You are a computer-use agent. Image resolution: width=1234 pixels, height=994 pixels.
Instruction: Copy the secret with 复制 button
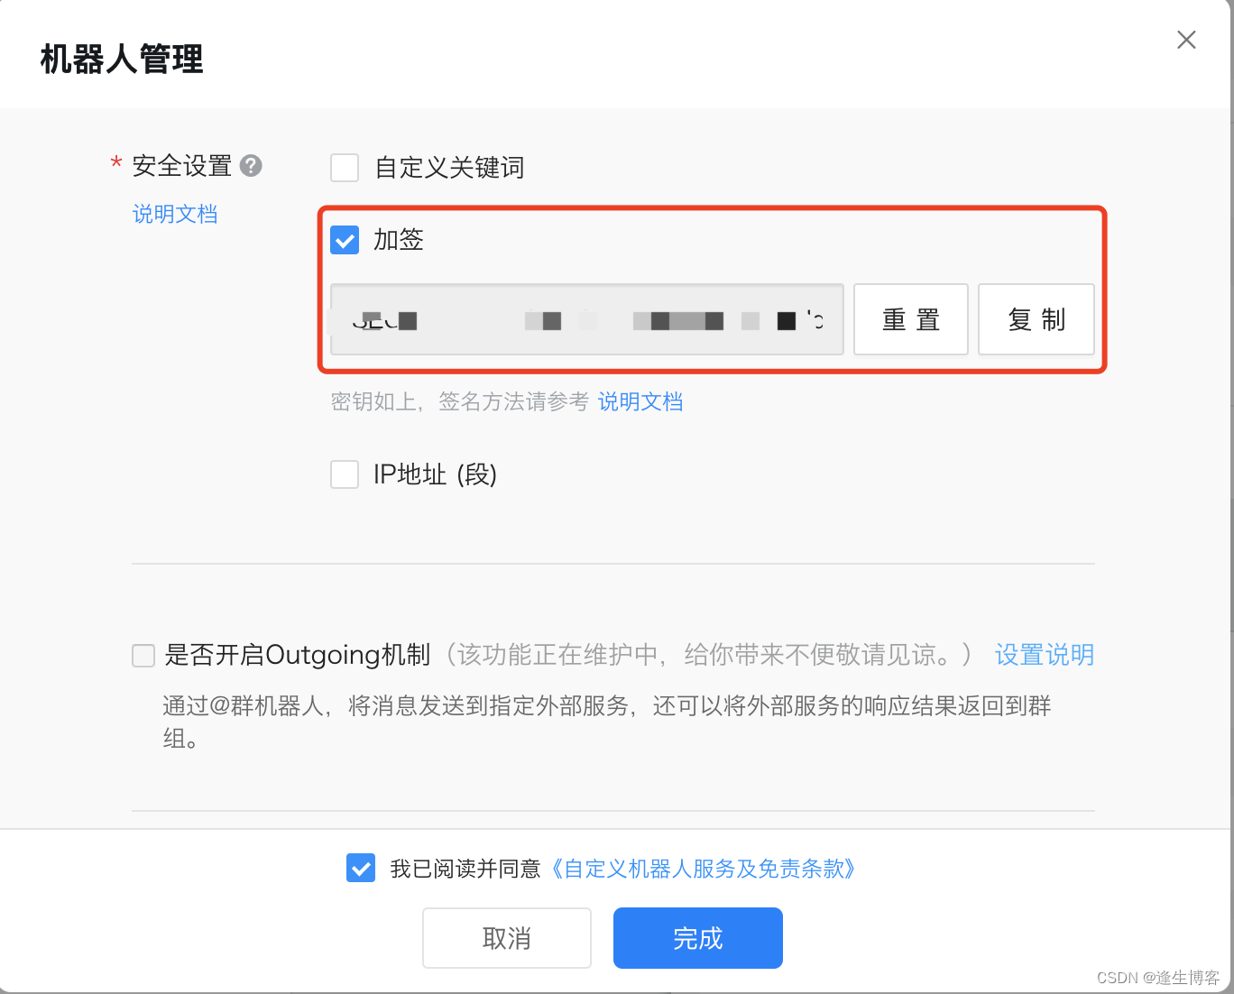point(1036,319)
